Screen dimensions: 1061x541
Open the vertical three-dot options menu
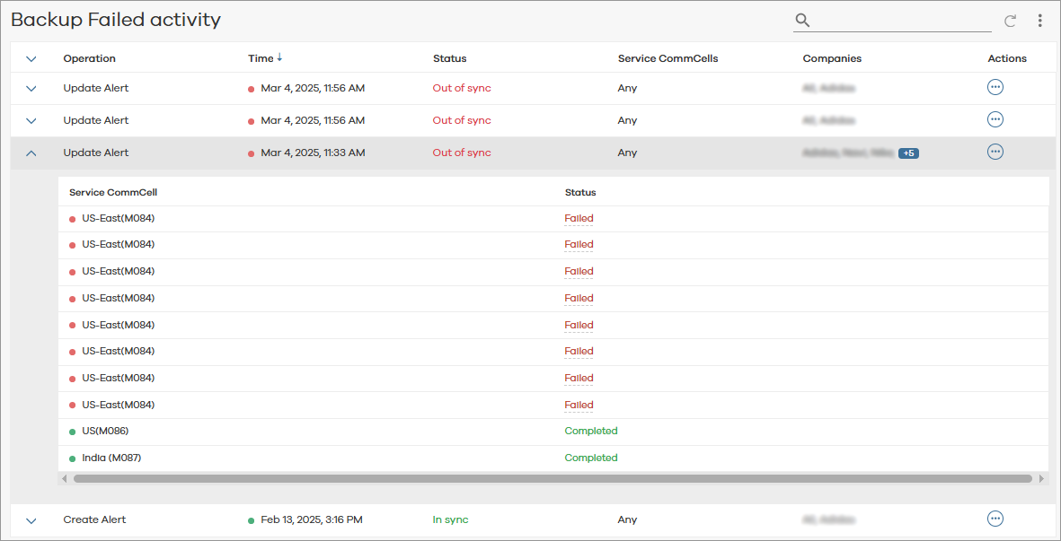point(1039,21)
